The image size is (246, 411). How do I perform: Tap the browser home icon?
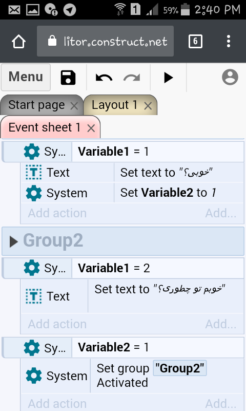tap(18, 42)
